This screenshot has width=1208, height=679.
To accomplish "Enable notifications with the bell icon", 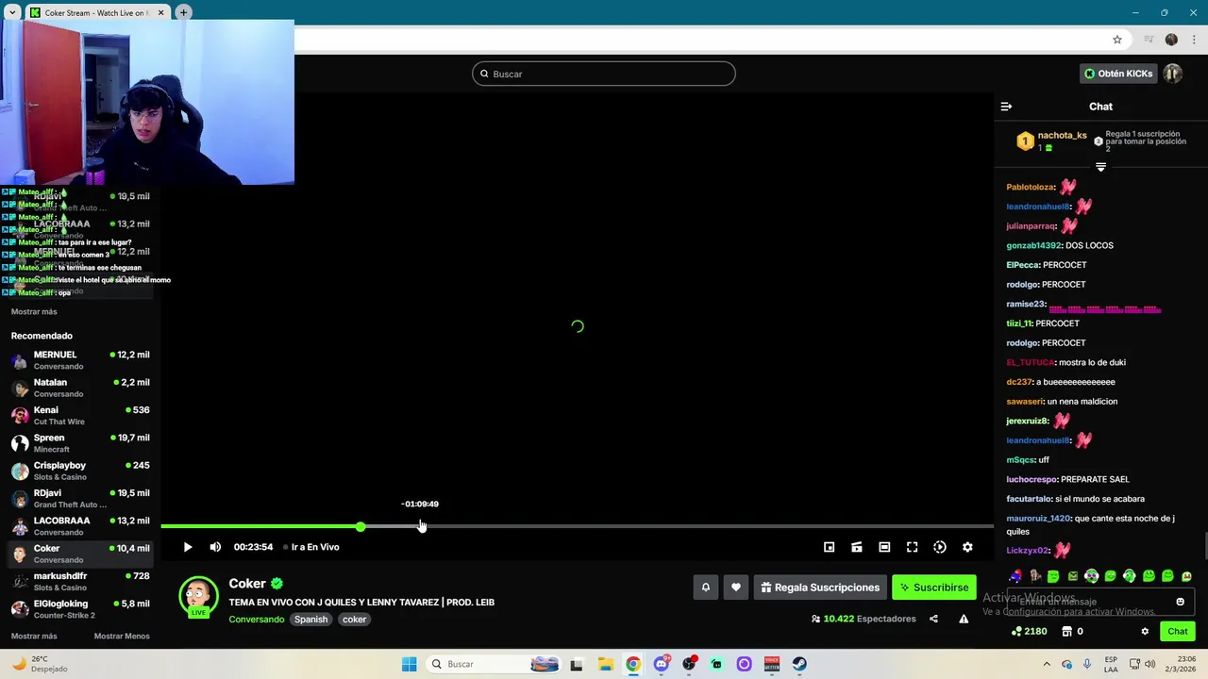I will point(705,588).
